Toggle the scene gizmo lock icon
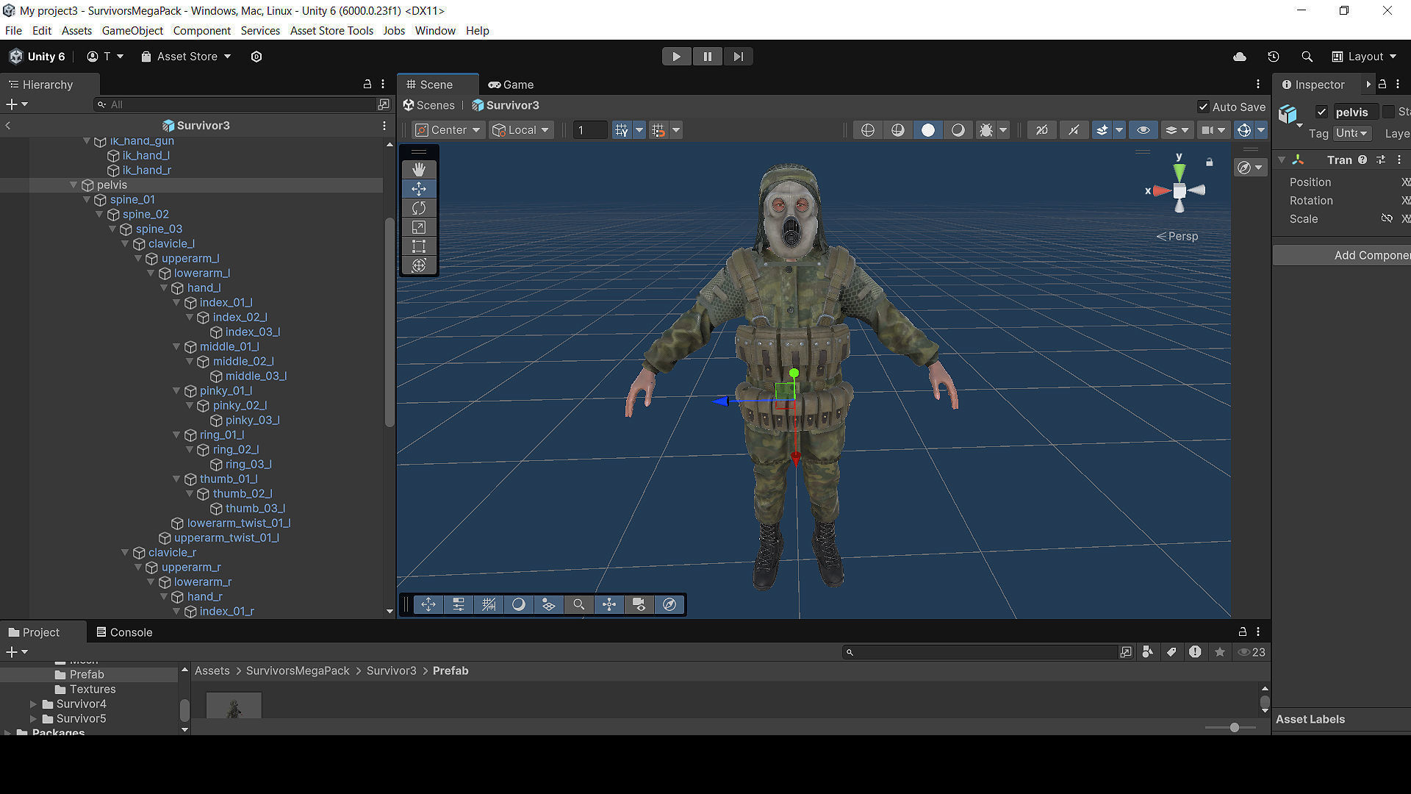The image size is (1411, 794). pyautogui.click(x=1210, y=162)
